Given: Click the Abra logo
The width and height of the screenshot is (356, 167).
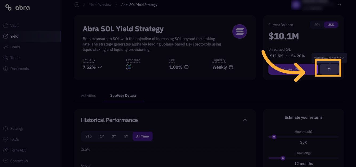Looking at the screenshot, I should tap(18, 7).
